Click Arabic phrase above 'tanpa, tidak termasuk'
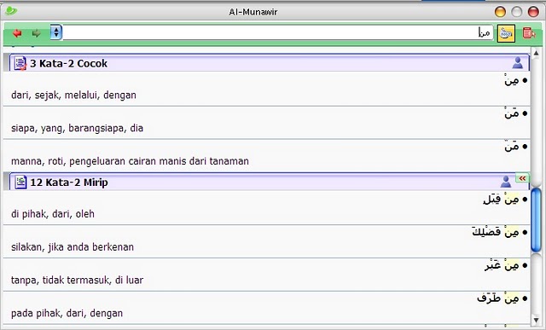This screenshot has width=546, height=330. [502, 265]
